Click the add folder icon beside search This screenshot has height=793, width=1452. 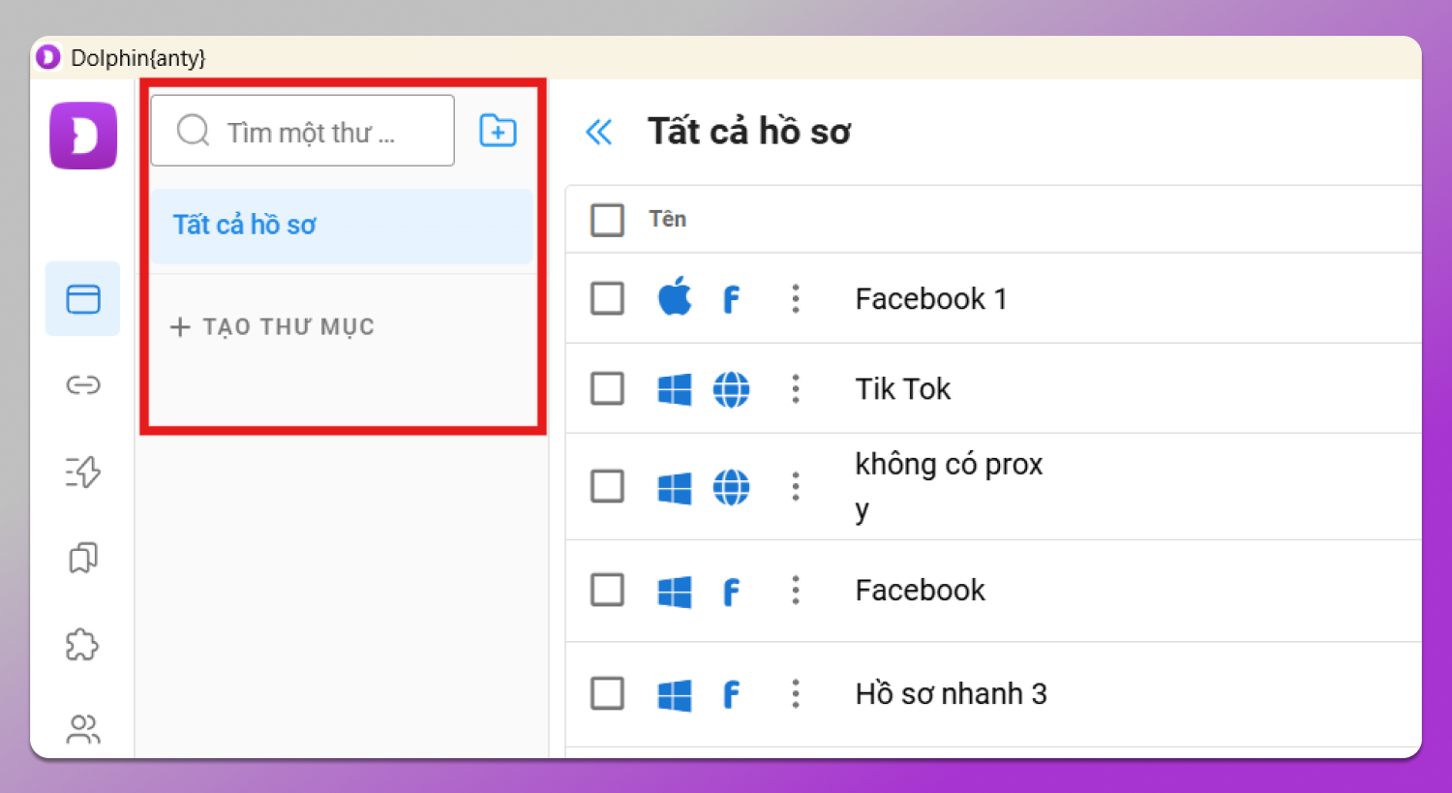(498, 131)
